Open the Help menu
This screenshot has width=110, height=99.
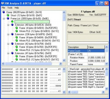[x=17, y=8]
